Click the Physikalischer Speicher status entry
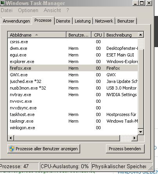 [x=121, y=166]
